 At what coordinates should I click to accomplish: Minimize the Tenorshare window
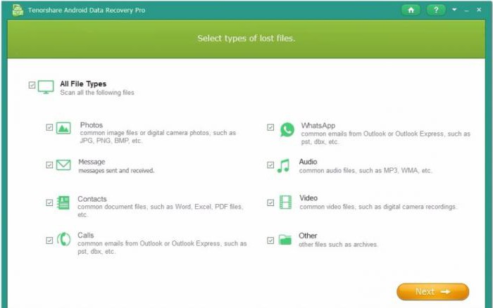pos(466,10)
